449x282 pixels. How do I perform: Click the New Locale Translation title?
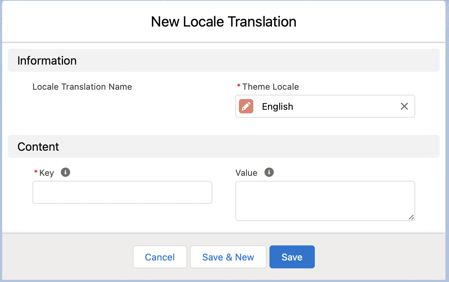(x=224, y=22)
